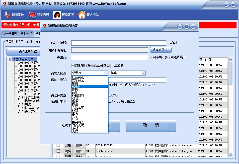Open the sub-channel combo box showing 美食

pyautogui.click(x=143, y=73)
